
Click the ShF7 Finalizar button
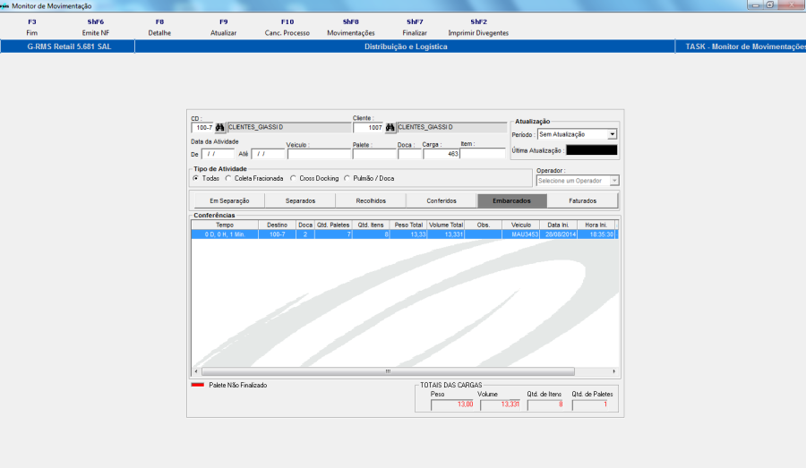click(415, 27)
